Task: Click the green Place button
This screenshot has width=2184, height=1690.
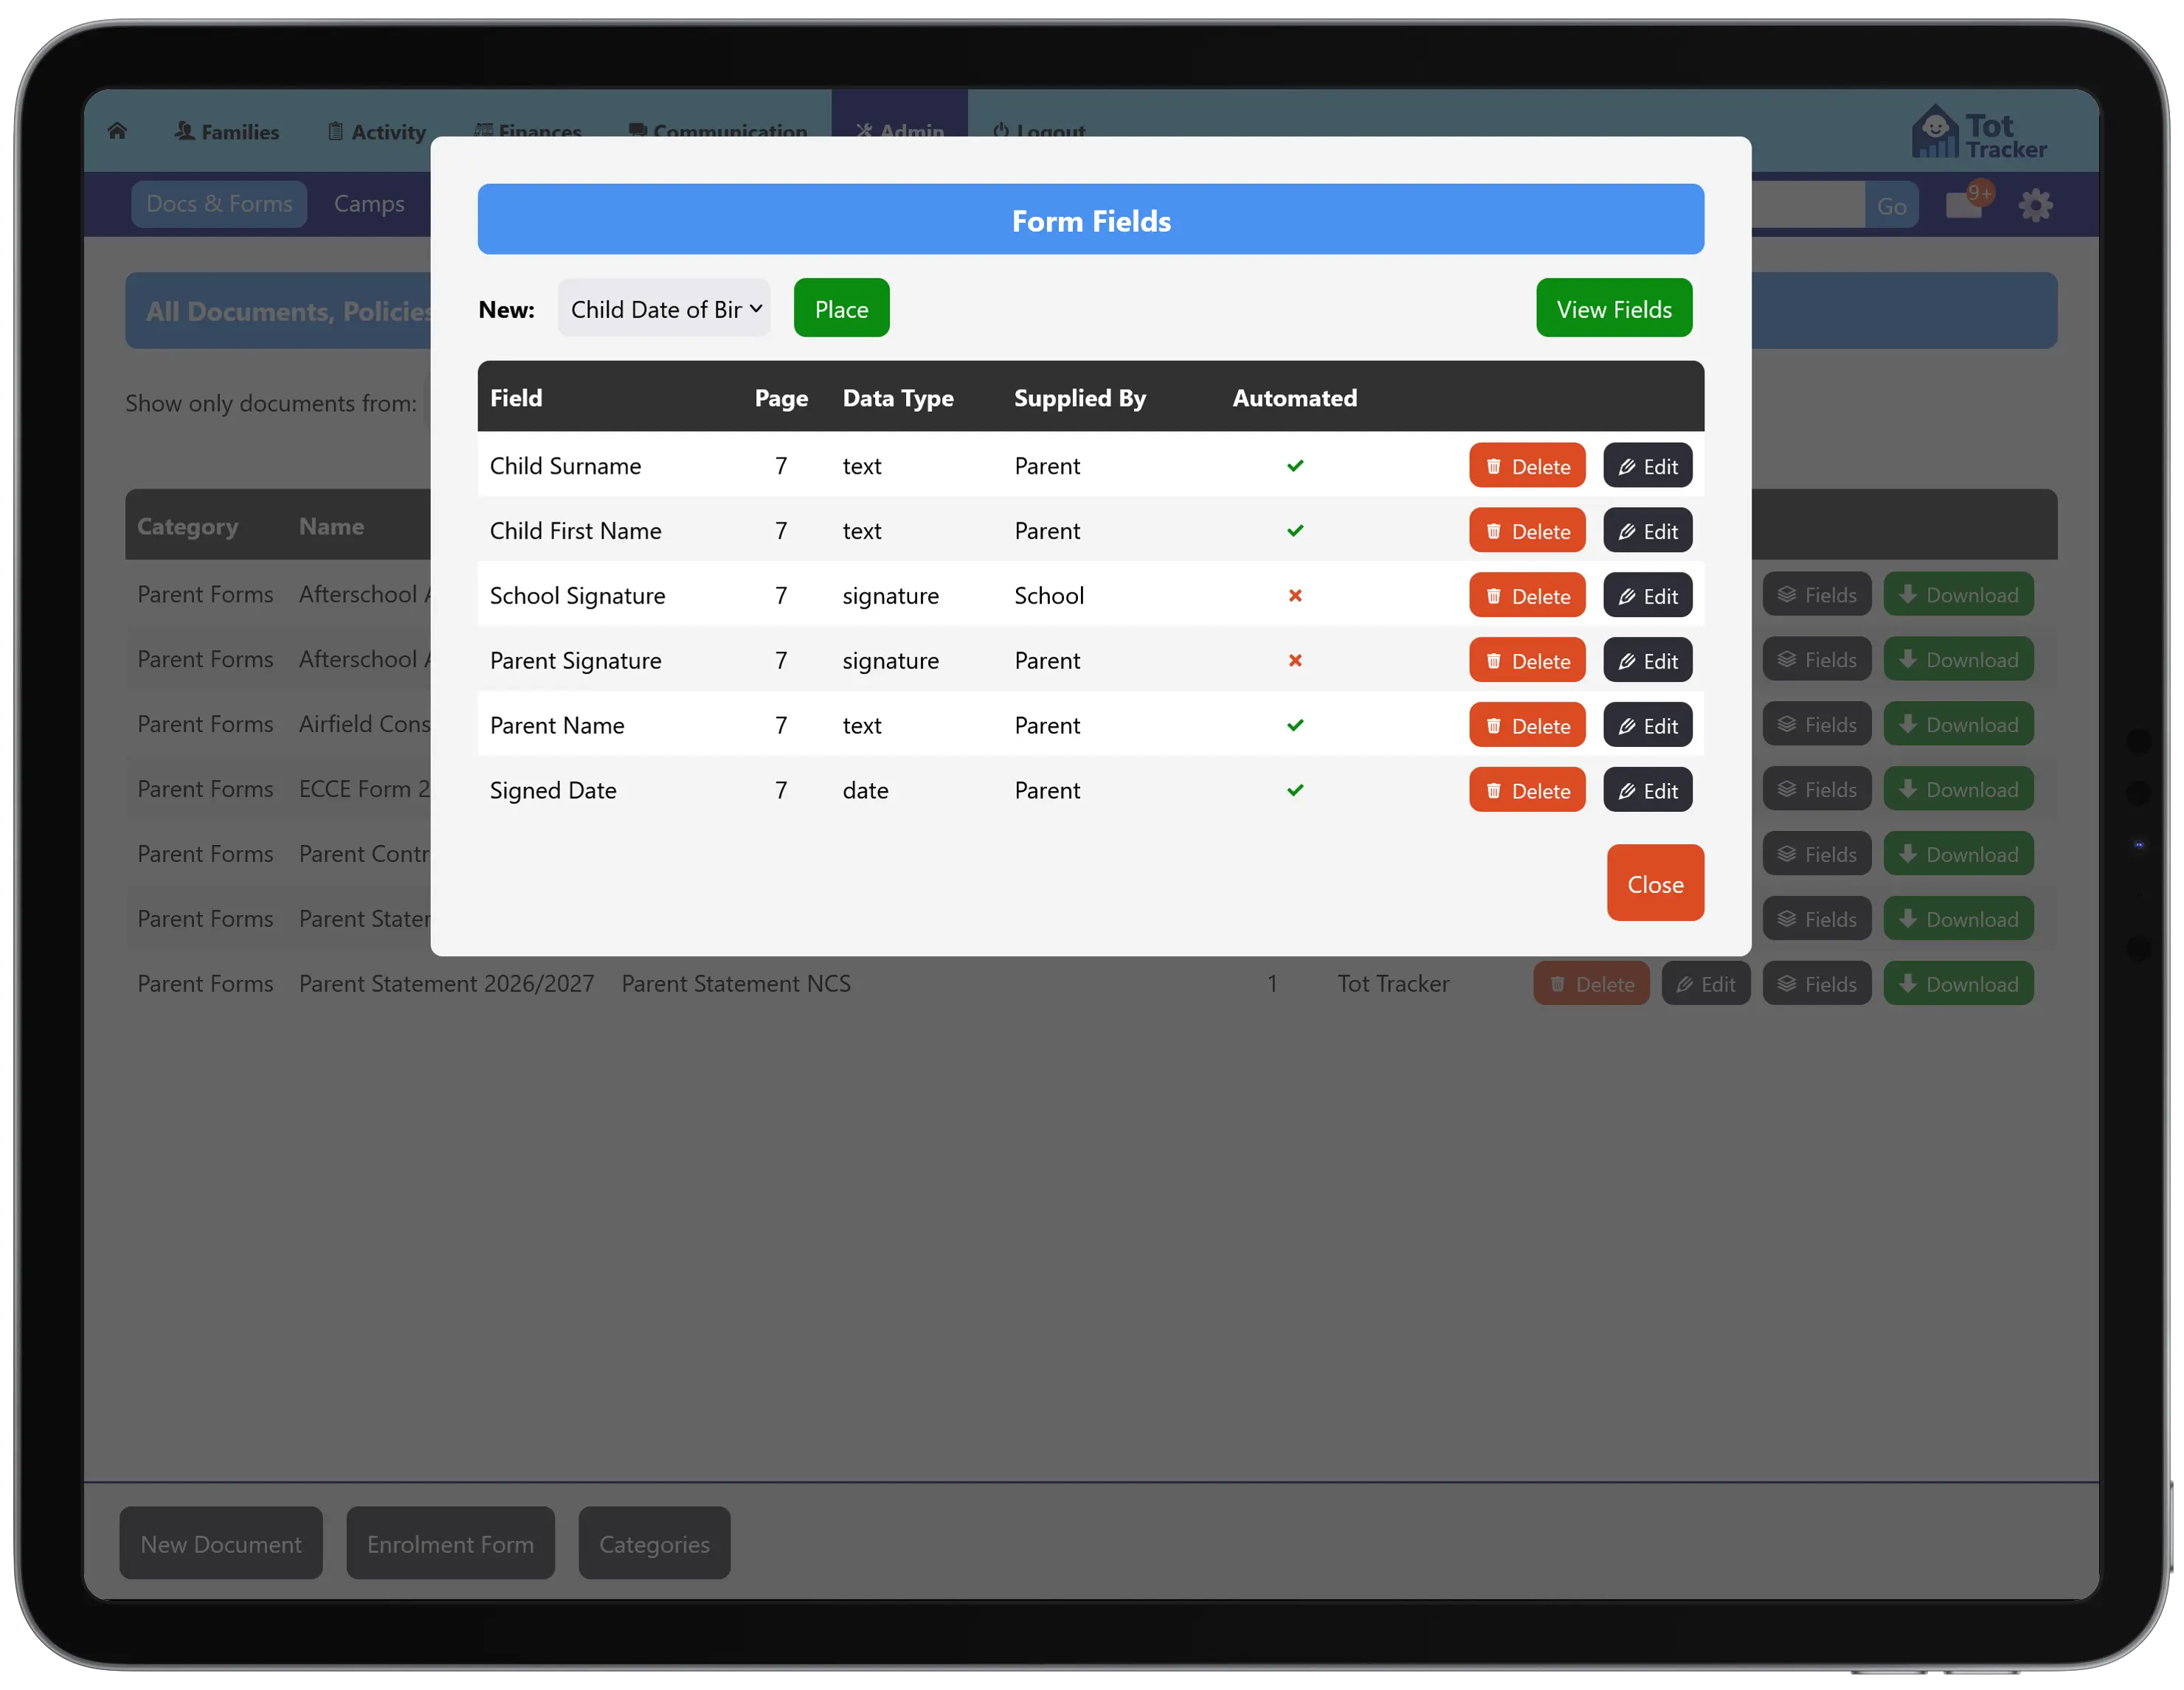Action: pos(841,309)
